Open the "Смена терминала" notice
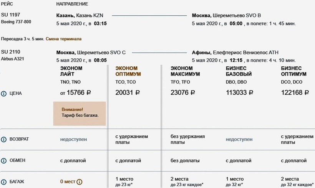The width and height of the screenshot is (315, 188). [x=64, y=39]
